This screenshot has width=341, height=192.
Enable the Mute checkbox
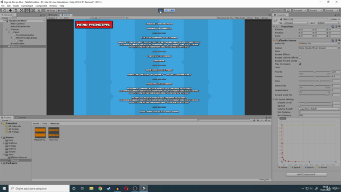pyautogui.click(x=300, y=51)
